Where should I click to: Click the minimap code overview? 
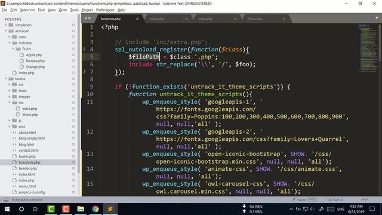click(x=368, y=48)
